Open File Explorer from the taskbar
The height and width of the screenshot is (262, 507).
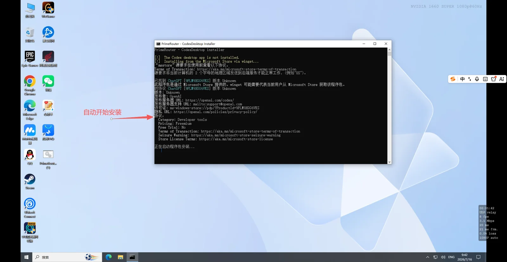click(120, 257)
